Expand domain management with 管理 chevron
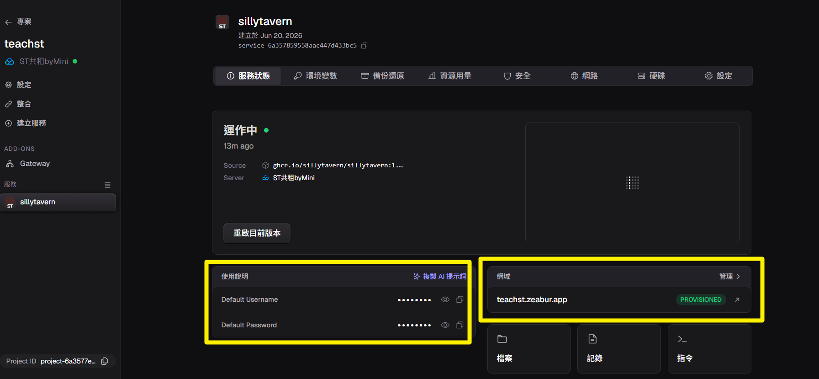Viewport: 819px width, 379px height. tap(729, 277)
